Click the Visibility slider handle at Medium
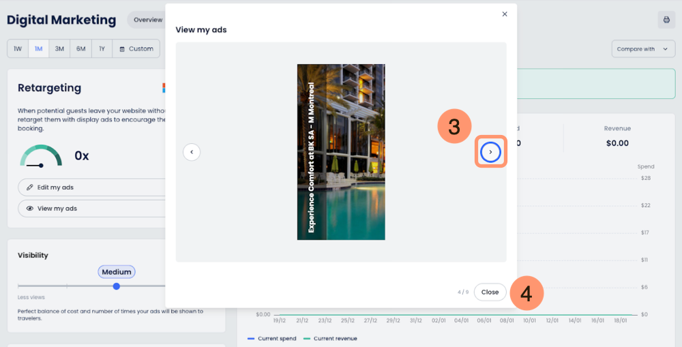Viewport: 682px width, 347px height. click(x=117, y=286)
